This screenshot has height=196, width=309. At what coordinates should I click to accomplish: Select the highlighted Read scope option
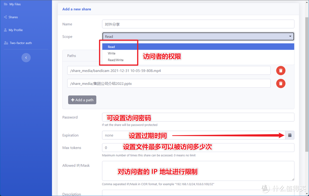click(111, 47)
